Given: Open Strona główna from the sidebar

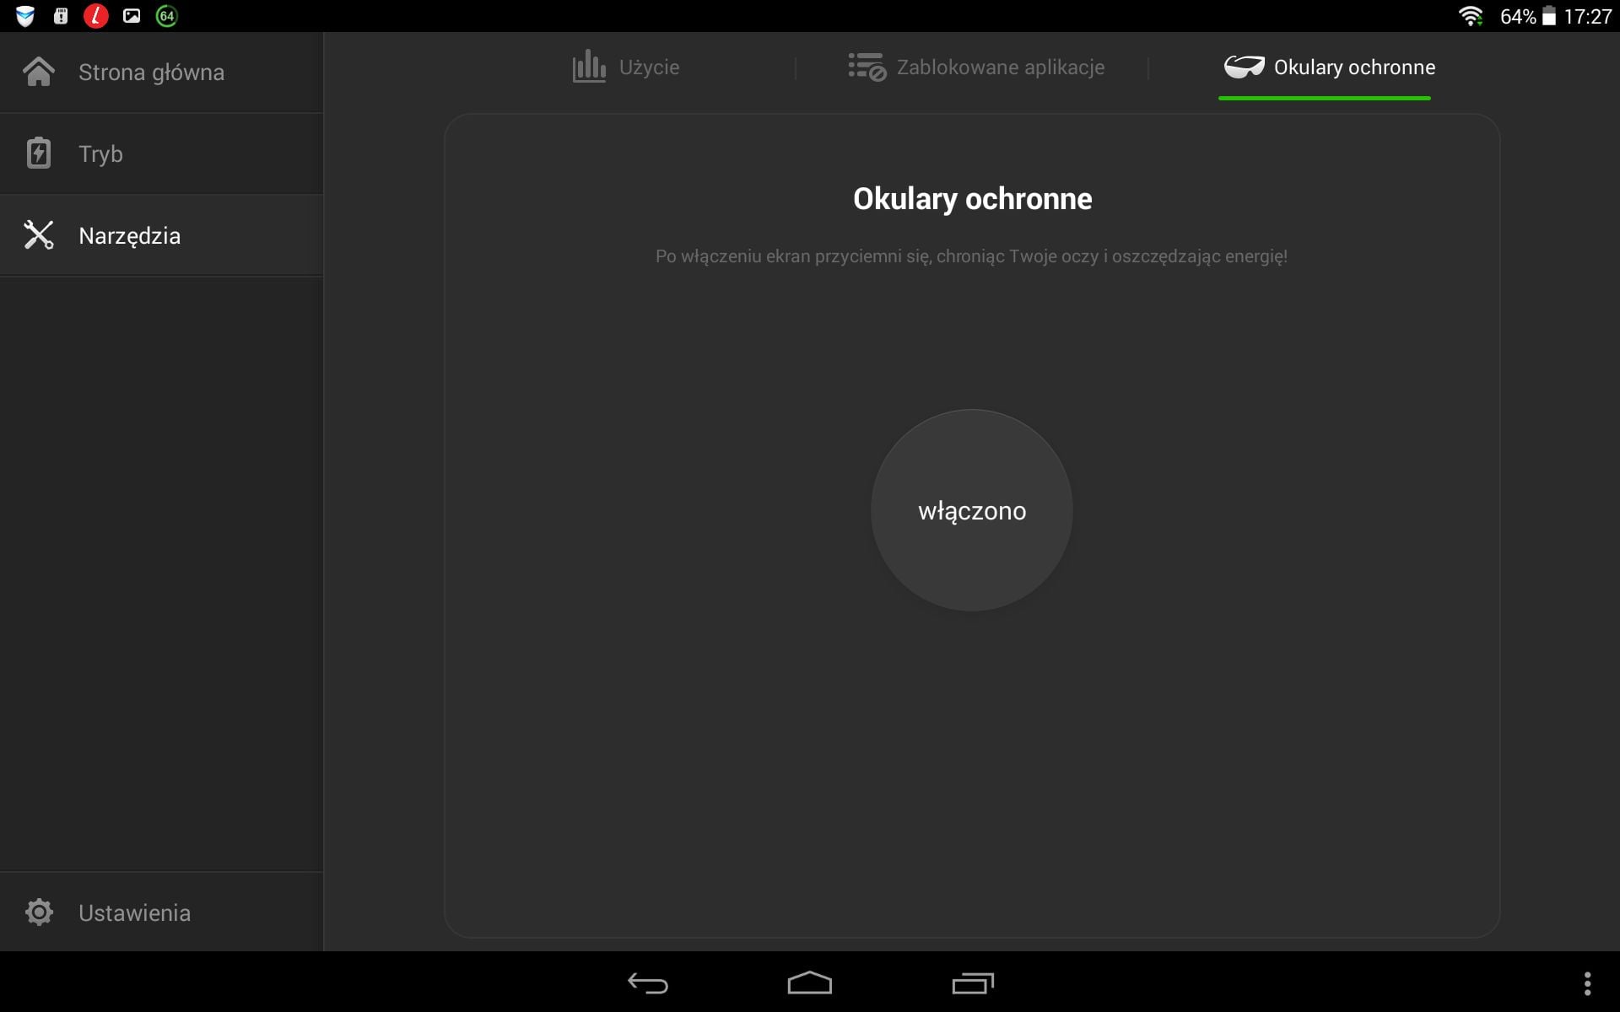Looking at the screenshot, I should (x=151, y=73).
